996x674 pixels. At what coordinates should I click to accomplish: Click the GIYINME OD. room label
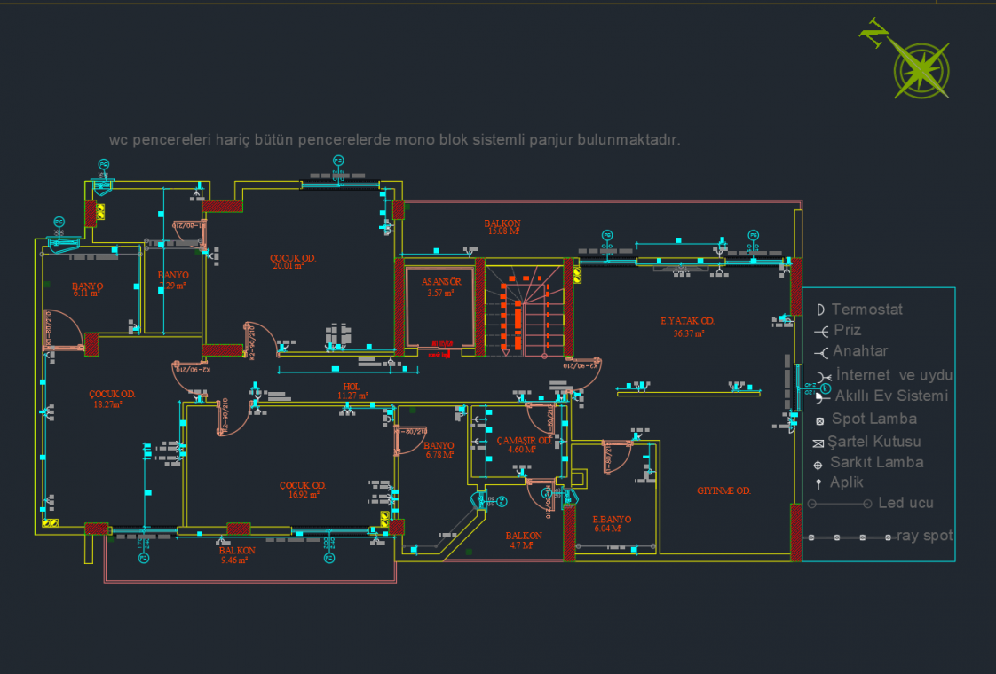pyautogui.click(x=723, y=490)
